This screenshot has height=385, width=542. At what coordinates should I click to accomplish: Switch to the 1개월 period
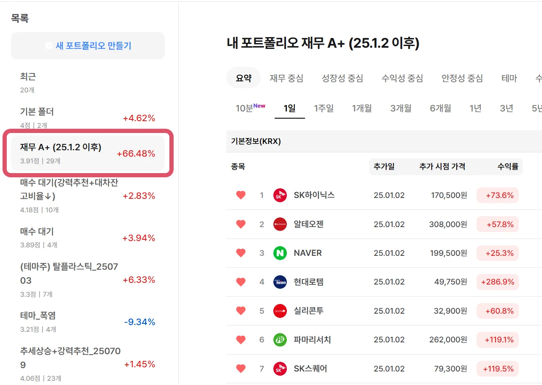click(x=362, y=108)
